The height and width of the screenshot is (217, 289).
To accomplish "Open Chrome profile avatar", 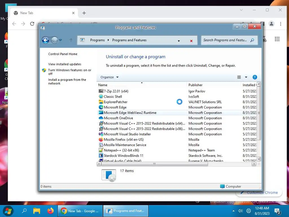I will (272, 24).
